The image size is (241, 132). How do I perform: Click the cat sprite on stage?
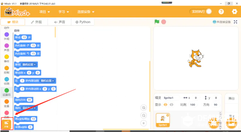coord(196,58)
